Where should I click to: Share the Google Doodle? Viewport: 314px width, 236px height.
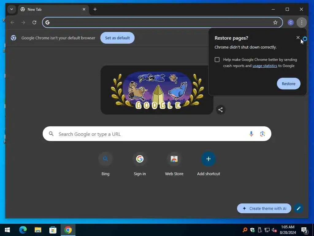coord(220,110)
